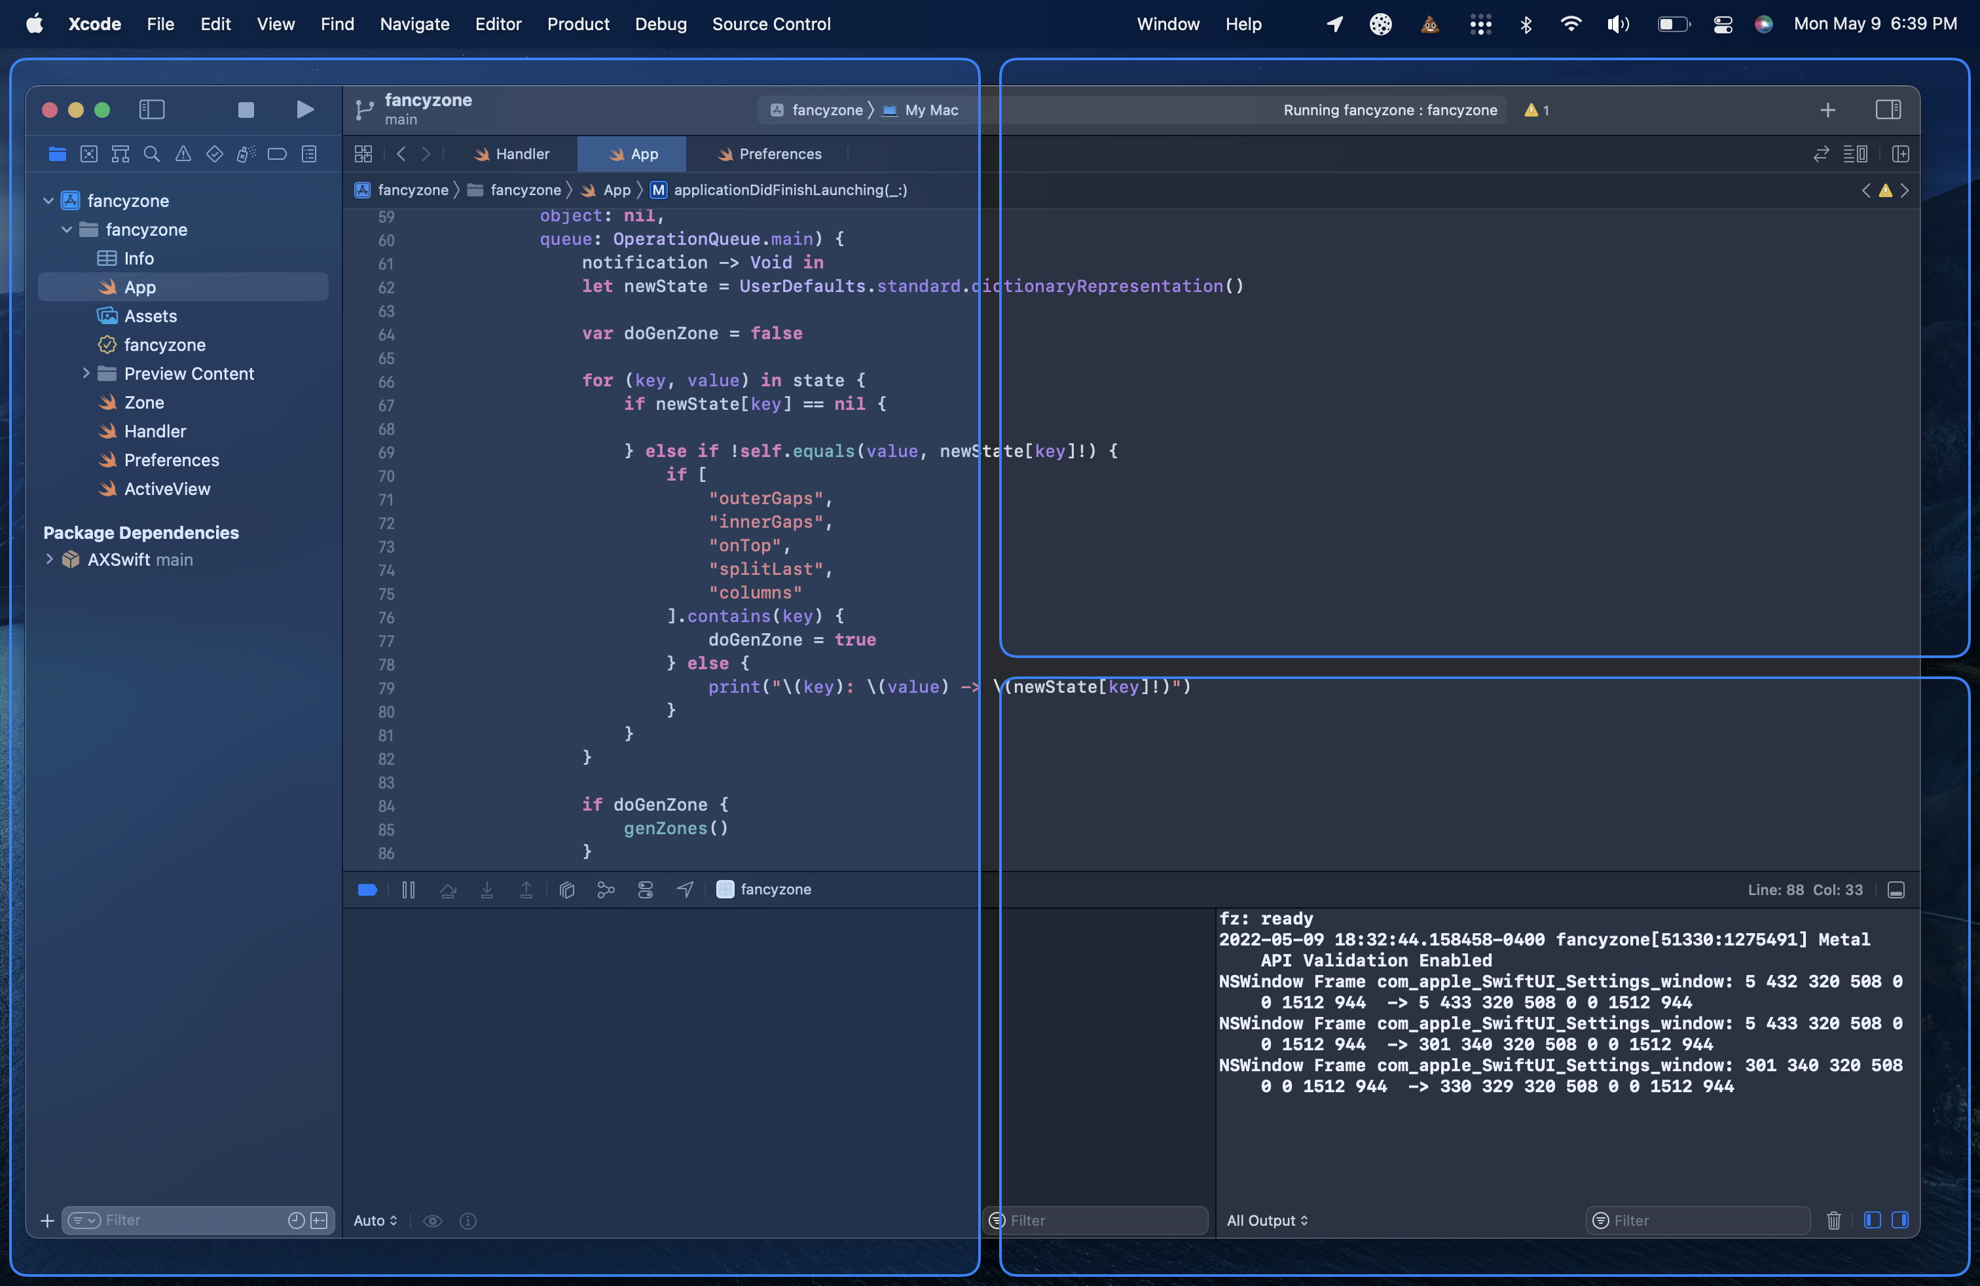This screenshot has width=1980, height=1286.
Task: Expand the Preview Content folder
Action: coord(86,373)
